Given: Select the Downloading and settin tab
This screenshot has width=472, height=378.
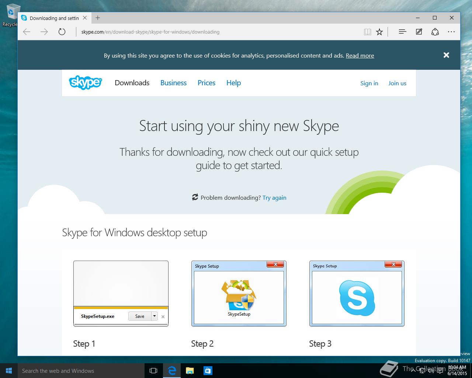Looking at the screenshot, I should click(54, 18).
